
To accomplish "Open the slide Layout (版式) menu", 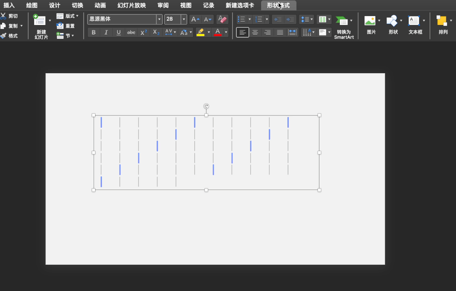I will pyautogui.click(x=68, y=16).
